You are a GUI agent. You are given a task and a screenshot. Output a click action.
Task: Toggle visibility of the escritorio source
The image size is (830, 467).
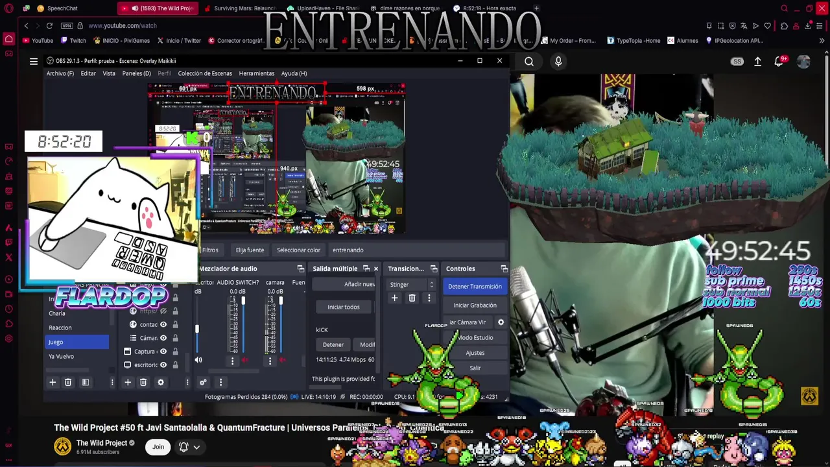coord(163,365)
